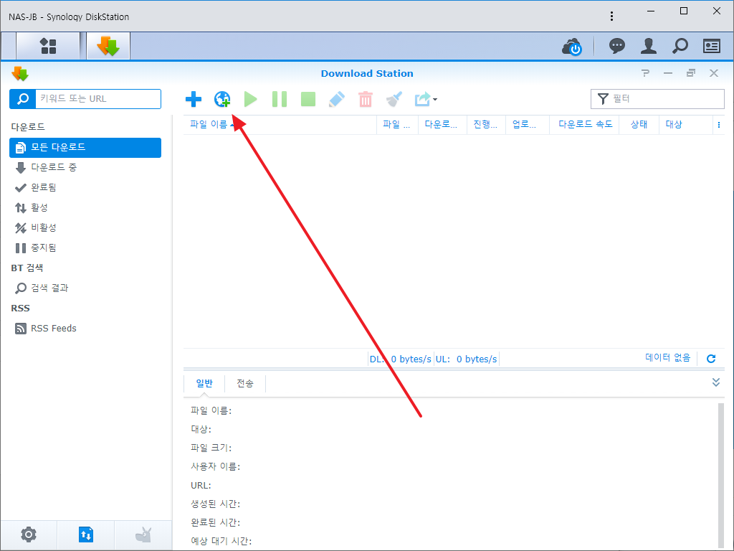Click the browser three-dot menu in title bar
The height and width of the screenshot is (551, 734).
pos(611,17)
